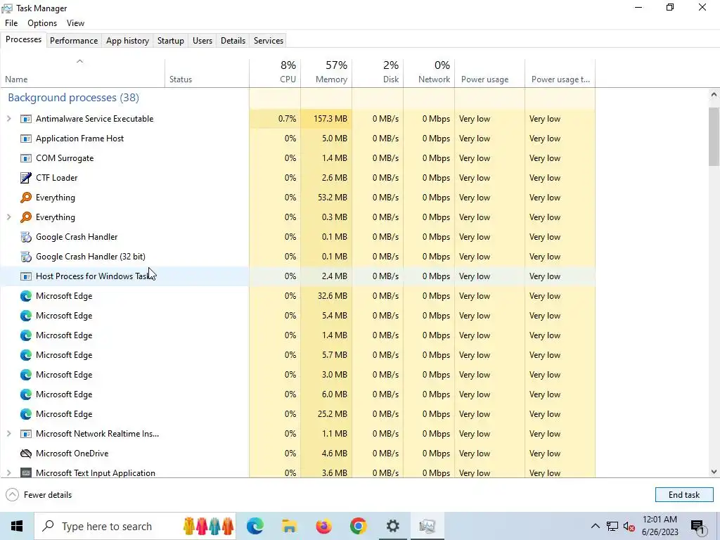Open Microsoft Edge from the taskbar
Viewport: 720px width, 540px height.
point(255,526)
